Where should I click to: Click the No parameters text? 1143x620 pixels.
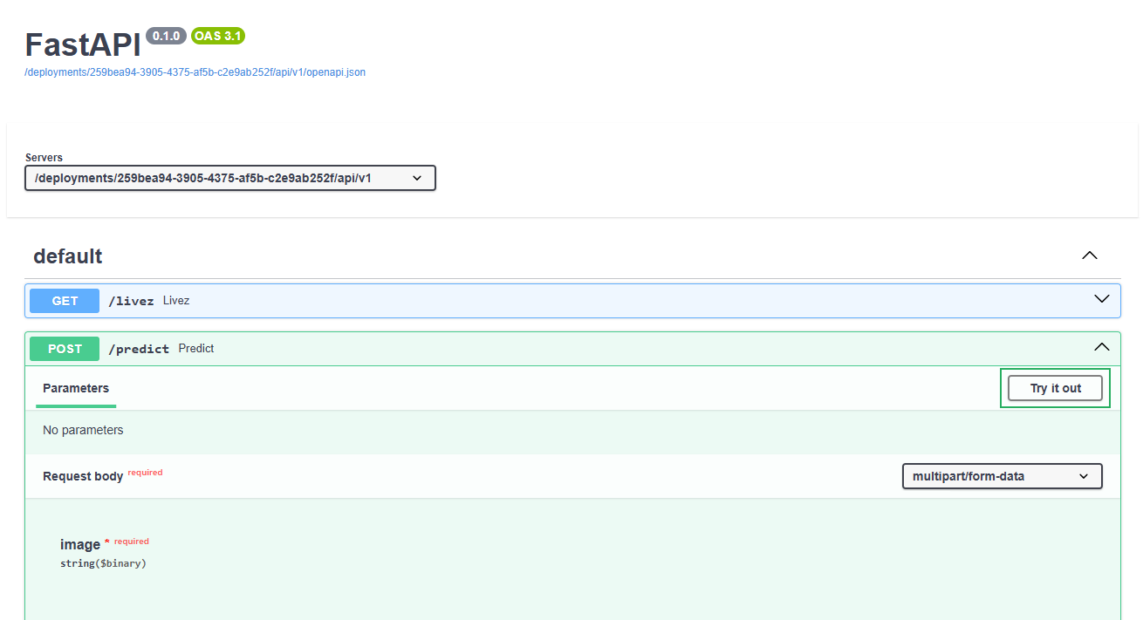[83, 430]
